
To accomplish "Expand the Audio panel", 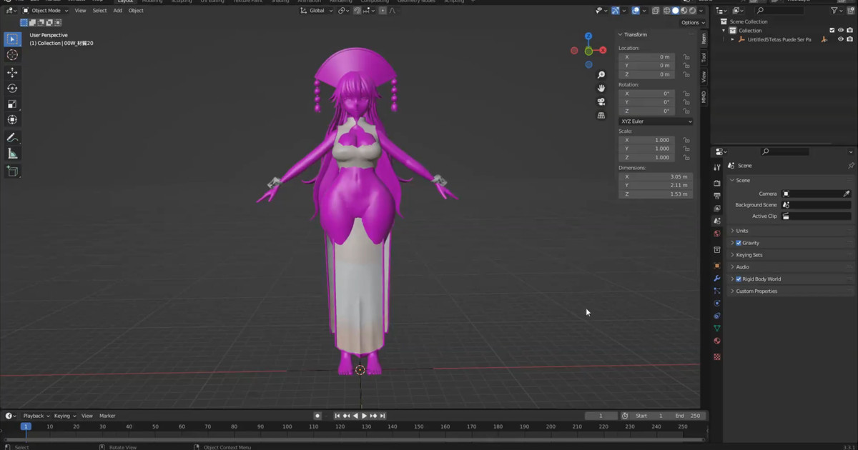I will coord(743,267).
